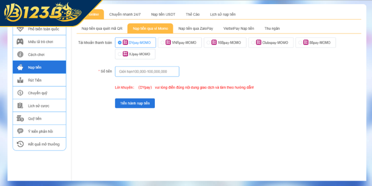Screen dimensions: 372x186
Task: Click the Lịch sử cược clipboard icon
Action: click(20, 106)
